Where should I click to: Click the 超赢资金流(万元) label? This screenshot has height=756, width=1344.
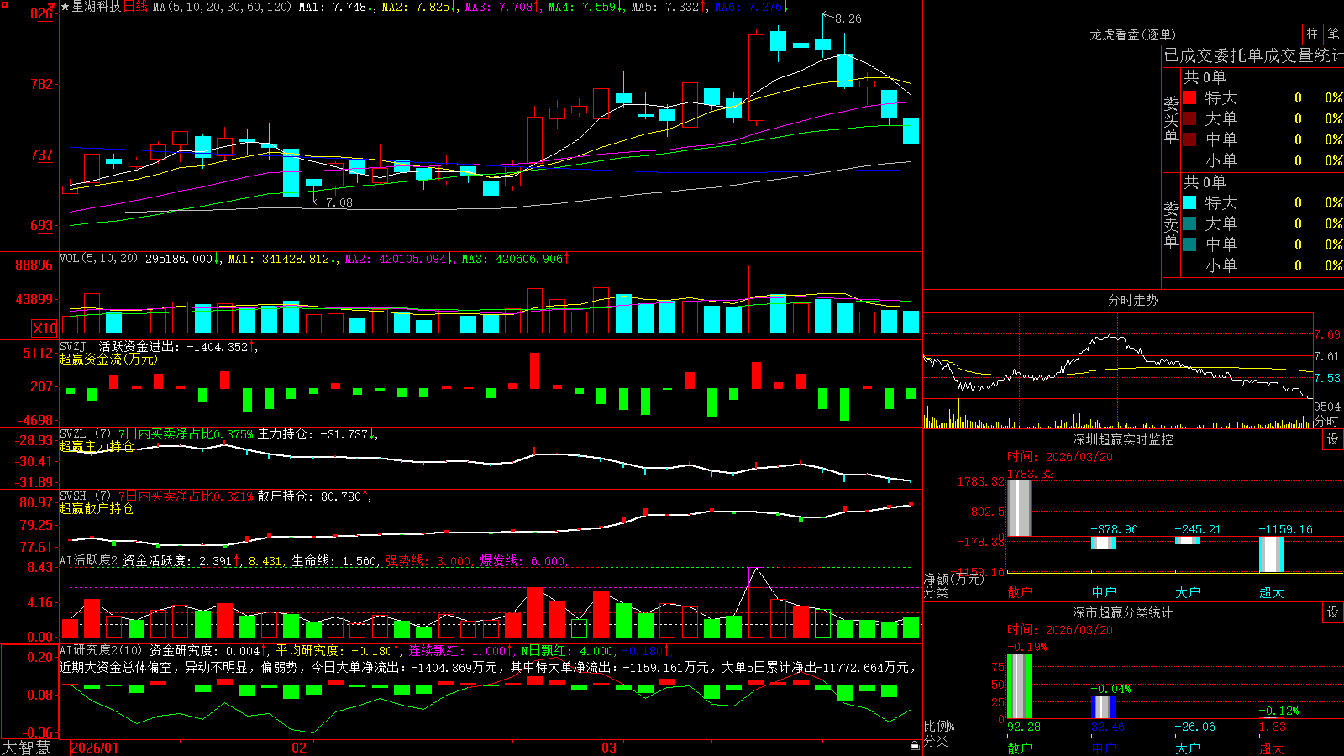(108, 359)
